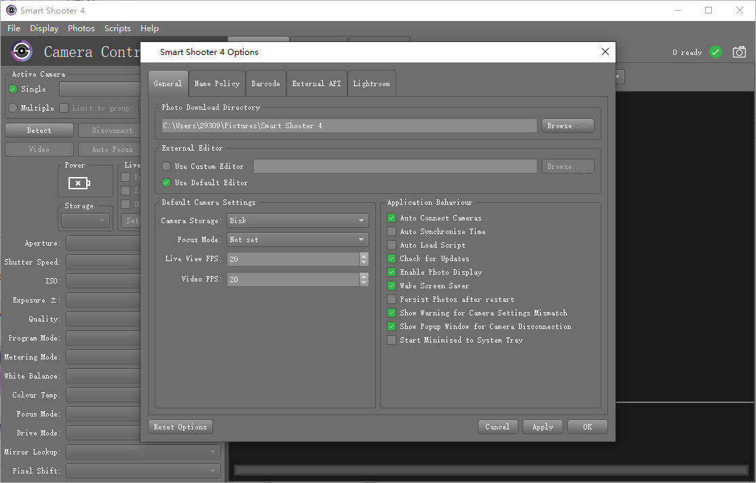Screen dimensions: 756x483
Task: Close the Smart Shooter 4 Options dialog
Action: 605,52
